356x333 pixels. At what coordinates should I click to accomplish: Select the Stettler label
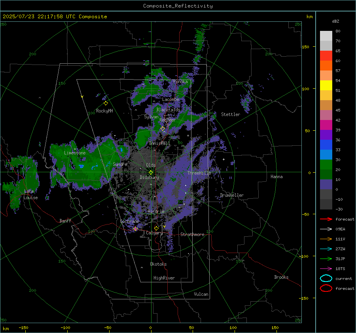pyautogui.click(x=231, y=114)
